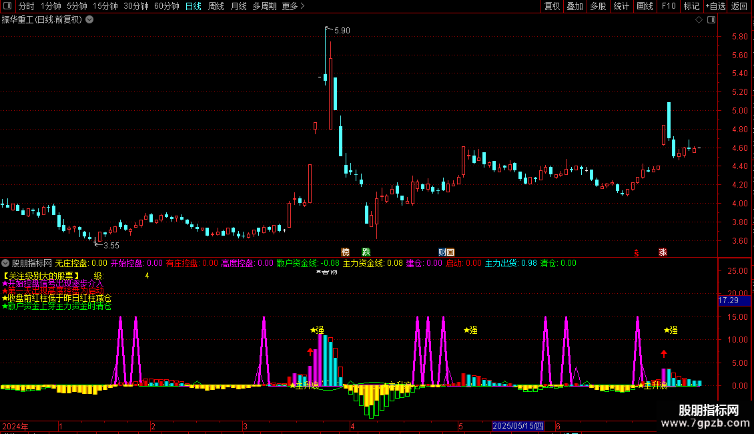754x434 pixels.
Task: Switch to 日线 daily chart
Action: pos(194,6)
